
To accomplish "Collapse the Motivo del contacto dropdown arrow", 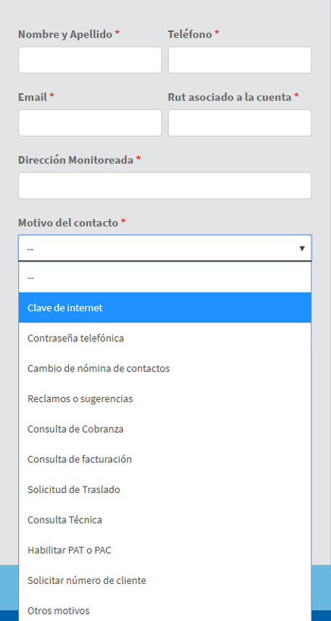I will [302, 248].
